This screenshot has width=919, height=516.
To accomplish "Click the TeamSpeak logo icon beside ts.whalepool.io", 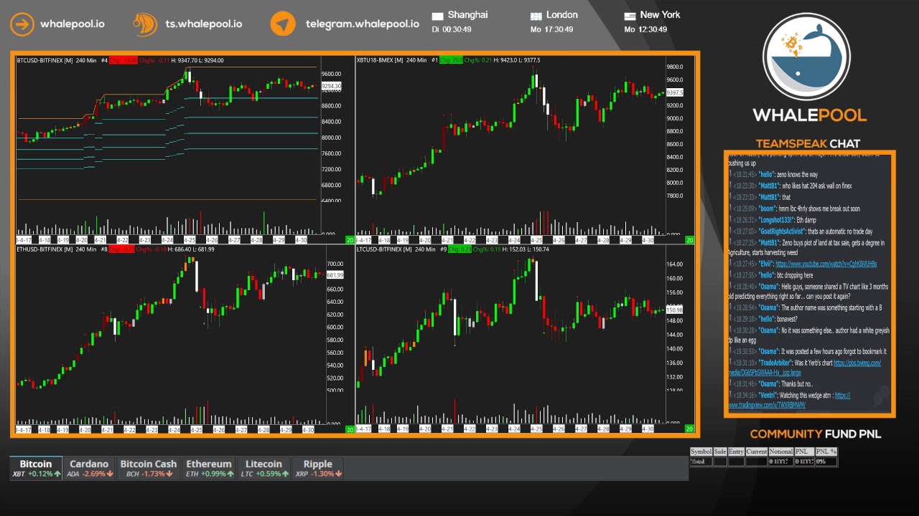I will pos(146,24).
